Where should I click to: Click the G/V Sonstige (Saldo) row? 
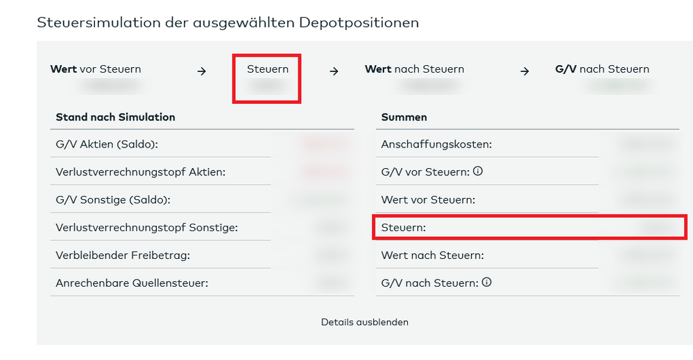point(112,199)
